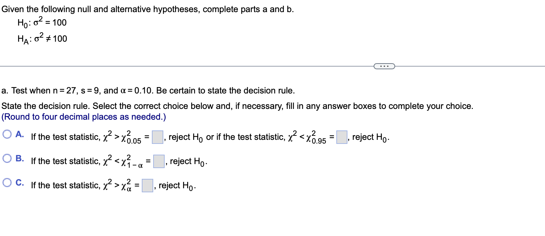Viewport: 545px width, 236px height.
Task: Click option C's decision rule text
Action: 114,186
